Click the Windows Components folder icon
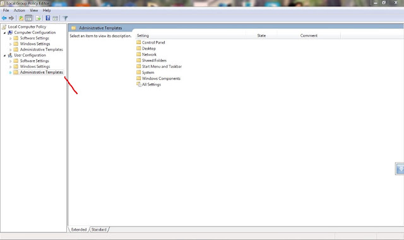 [139, 78]
